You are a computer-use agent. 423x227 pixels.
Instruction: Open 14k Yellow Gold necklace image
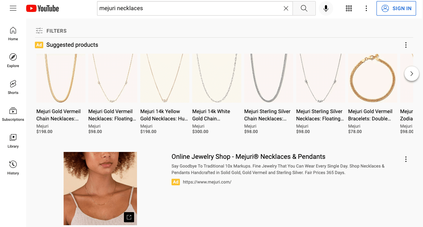click(165, 78)
